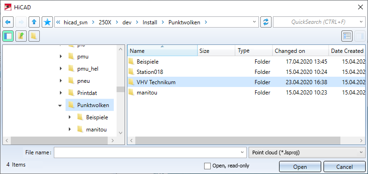The width and height of the screenshot is (368, 174).
Task: Collapse the Punktwolken tree node
Action: pos(60,106)
